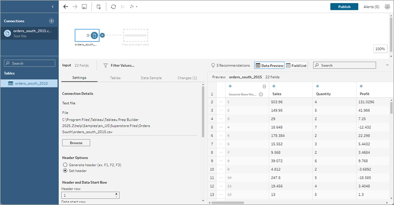Open Filter Values dialog

(119, 66)
